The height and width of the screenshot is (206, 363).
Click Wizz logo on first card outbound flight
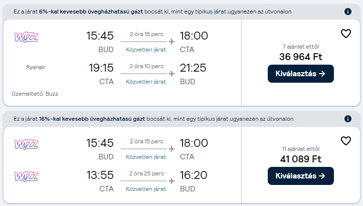pyautogui.click(x=27, y=37)
